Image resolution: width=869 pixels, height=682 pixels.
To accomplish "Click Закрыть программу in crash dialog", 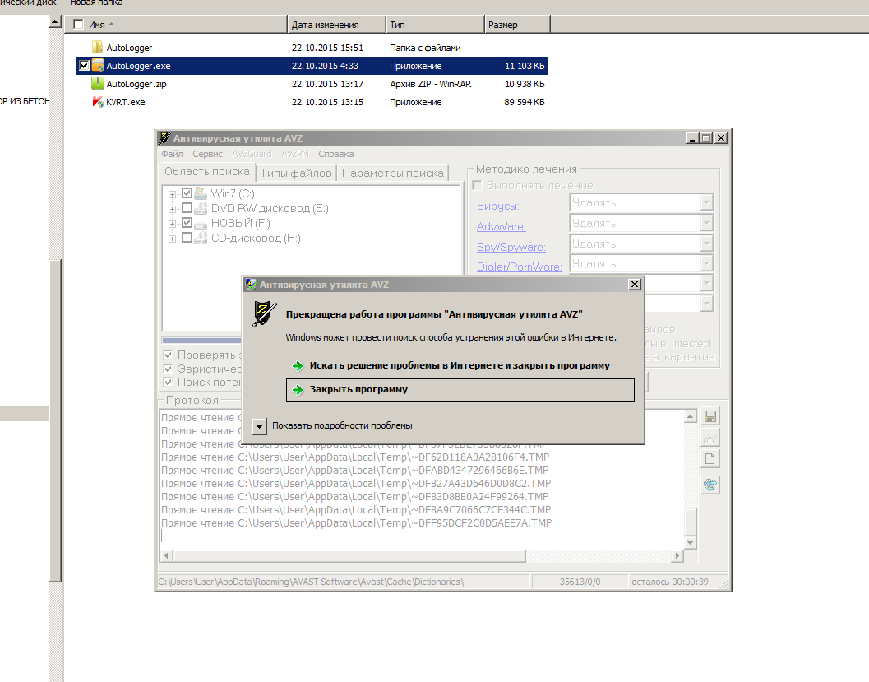I will pos(460,390).
